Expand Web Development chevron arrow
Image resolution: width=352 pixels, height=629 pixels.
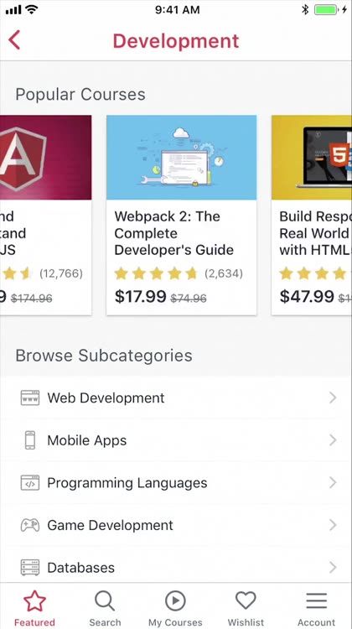[333, 398]
